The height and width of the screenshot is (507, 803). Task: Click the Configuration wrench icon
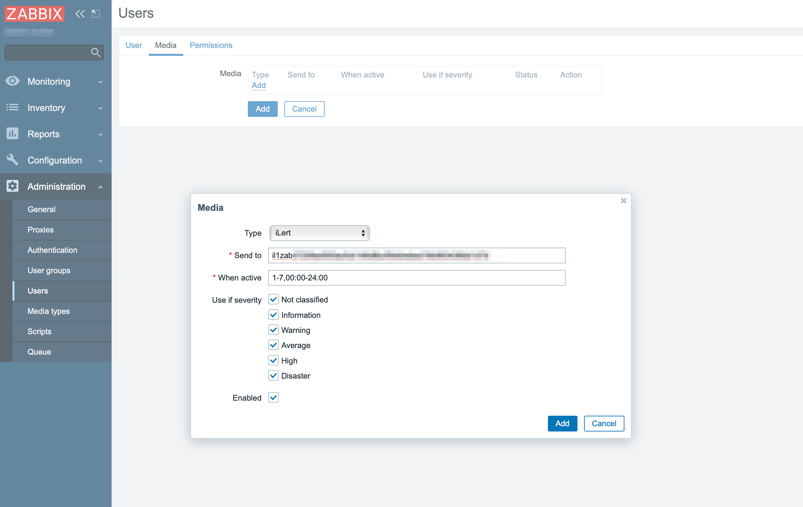[x=12, y=160]
